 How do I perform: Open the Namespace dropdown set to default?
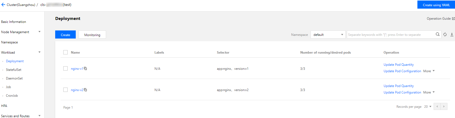click(328, 35)
